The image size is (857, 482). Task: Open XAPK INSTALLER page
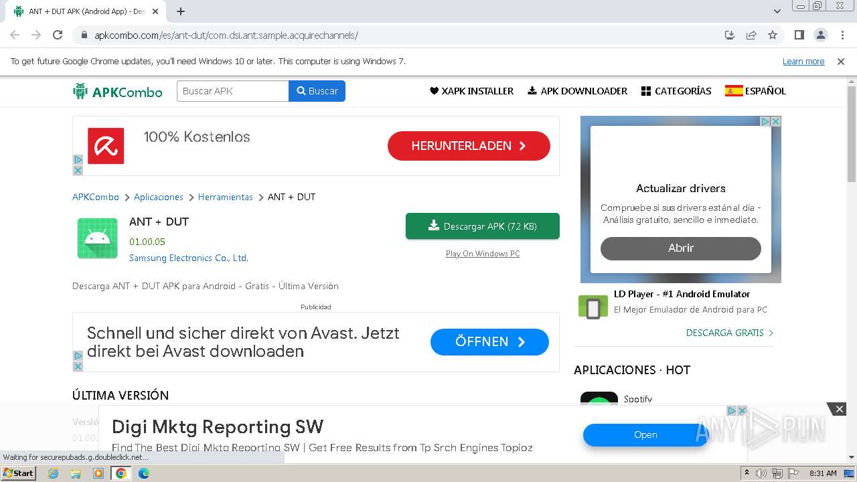tap(471, 91)
